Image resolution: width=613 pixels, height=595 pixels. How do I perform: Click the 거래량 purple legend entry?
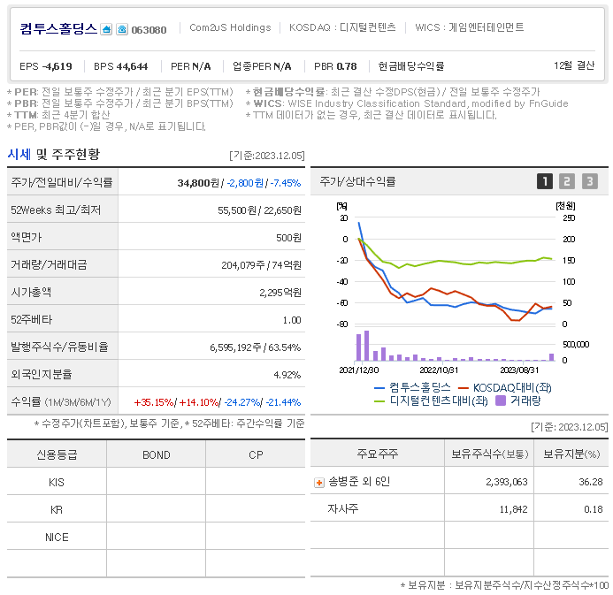[x=518, y=400]
